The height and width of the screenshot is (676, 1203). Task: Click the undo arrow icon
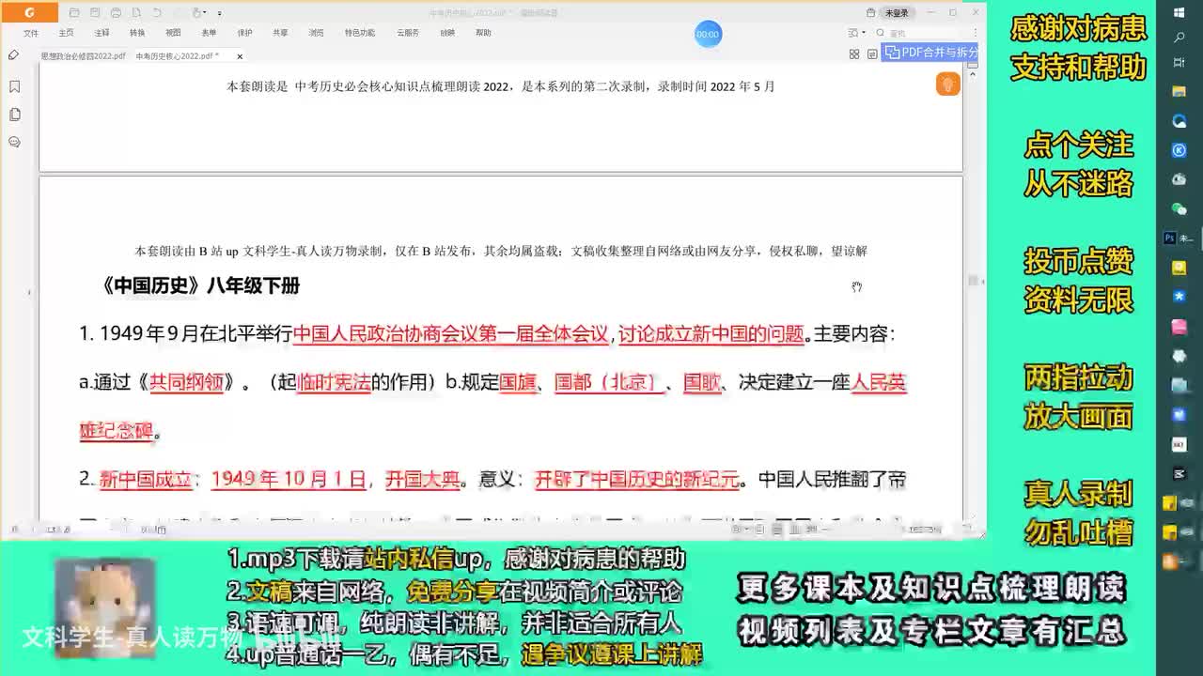tap(156, 13)
